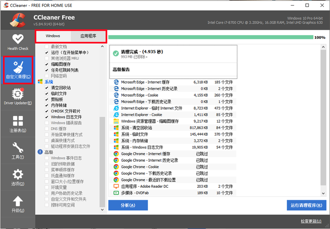Enable the Windows 事件日志 checkbox
330x229 pixels.
click(x=47, y=158)
